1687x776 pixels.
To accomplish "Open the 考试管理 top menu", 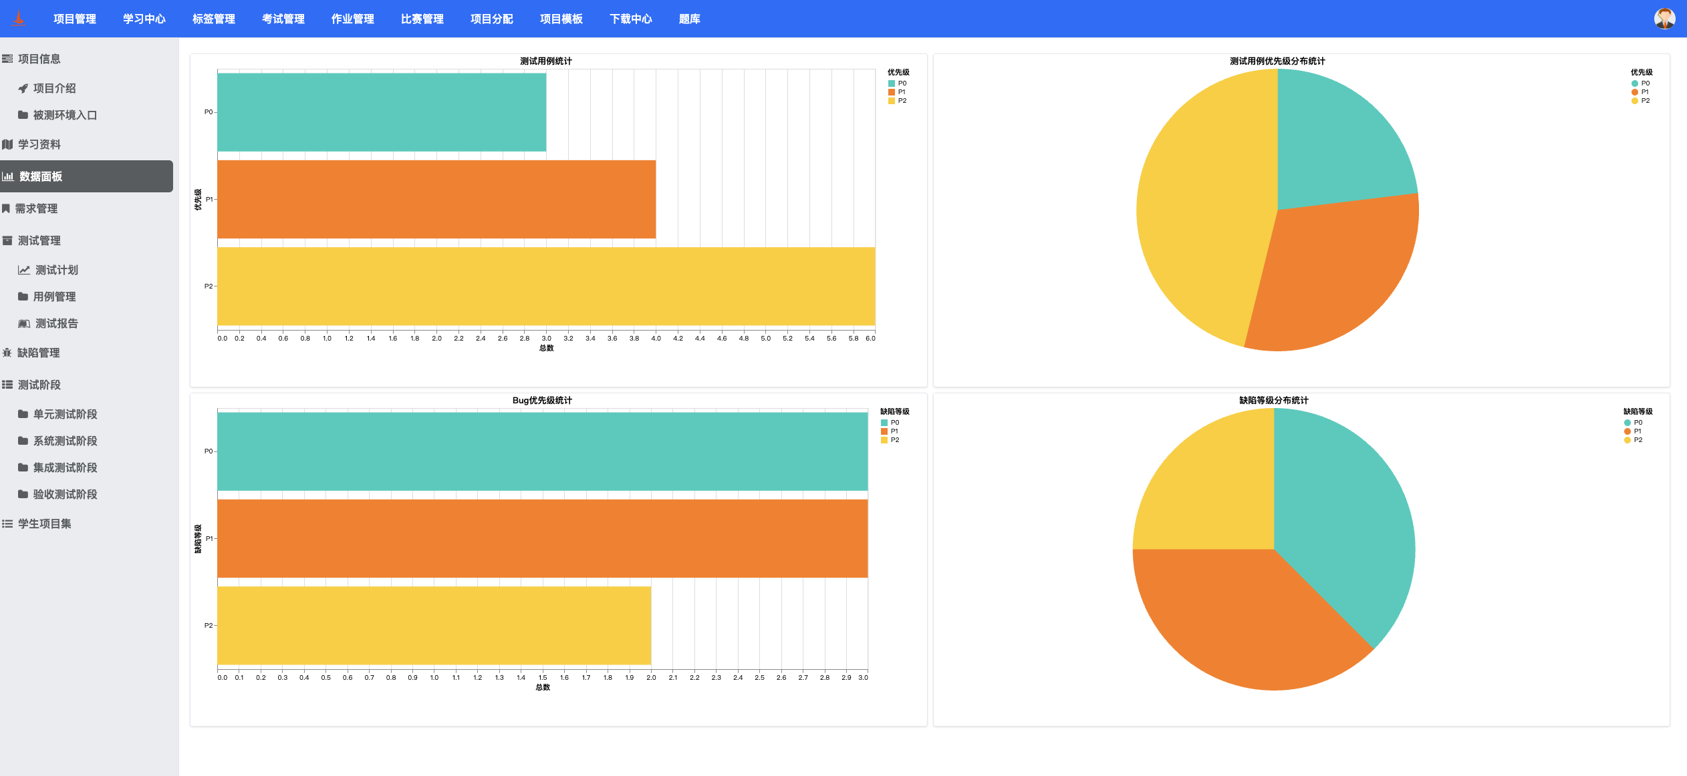I will [283, 19].
